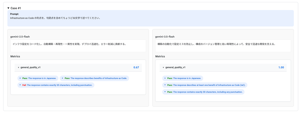The height and width of the screenshot is (114, 301).
Task: Expand 'at least one benefit of Infrastructure as Code (IaC)' chip
Action: (x=205, y=85)
